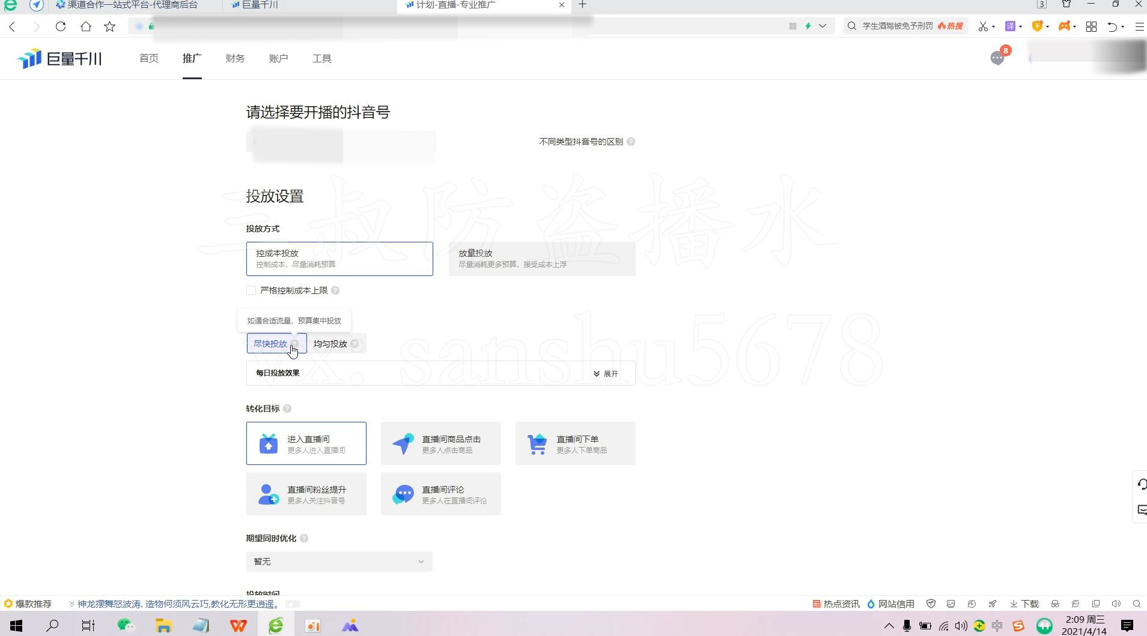1147x636 pixels.
Task: Go to the 财务 menu
Action: [x=235, y=59]
